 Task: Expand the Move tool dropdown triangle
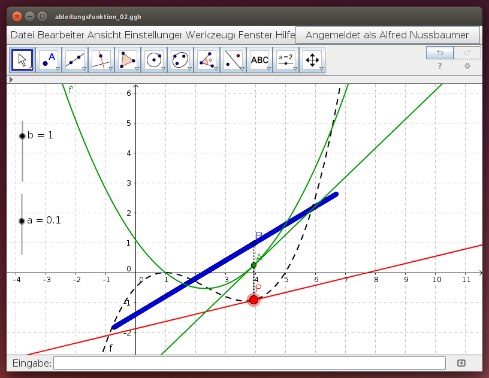click(32, 69)
